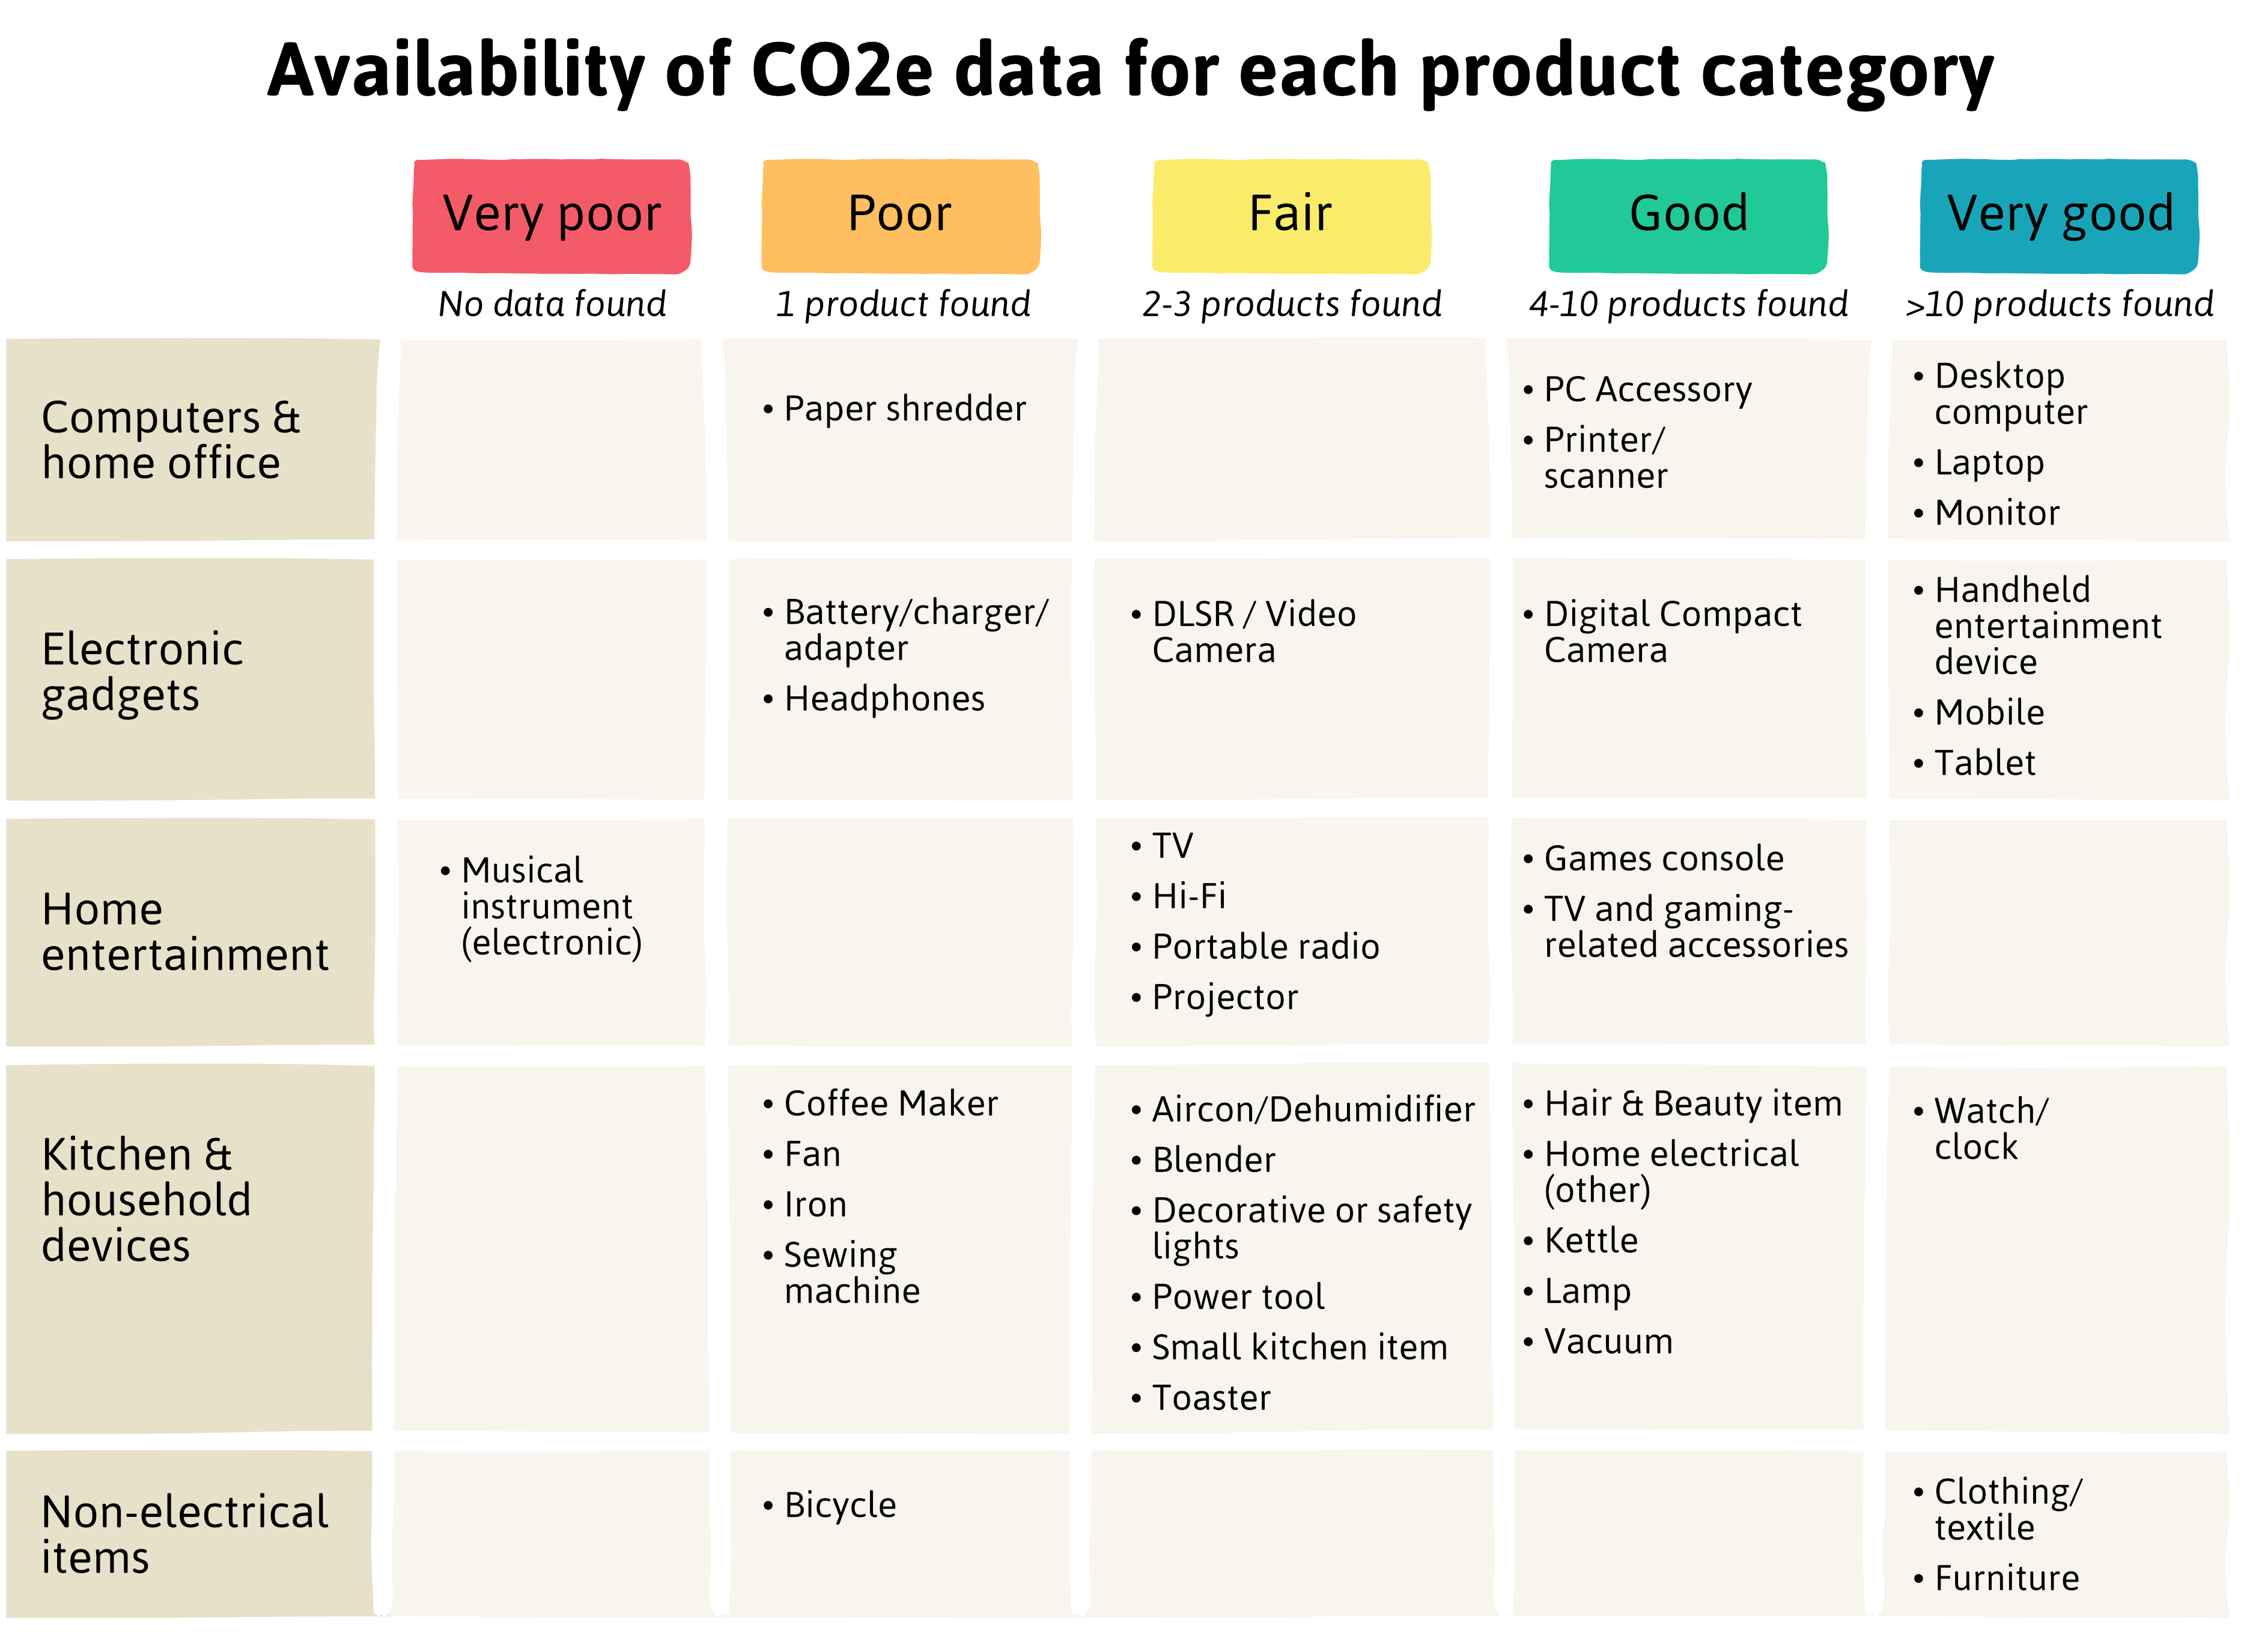Click the red Very poor rating label
Viewport: 2241px width, 1652px height.
click(551, 215)
